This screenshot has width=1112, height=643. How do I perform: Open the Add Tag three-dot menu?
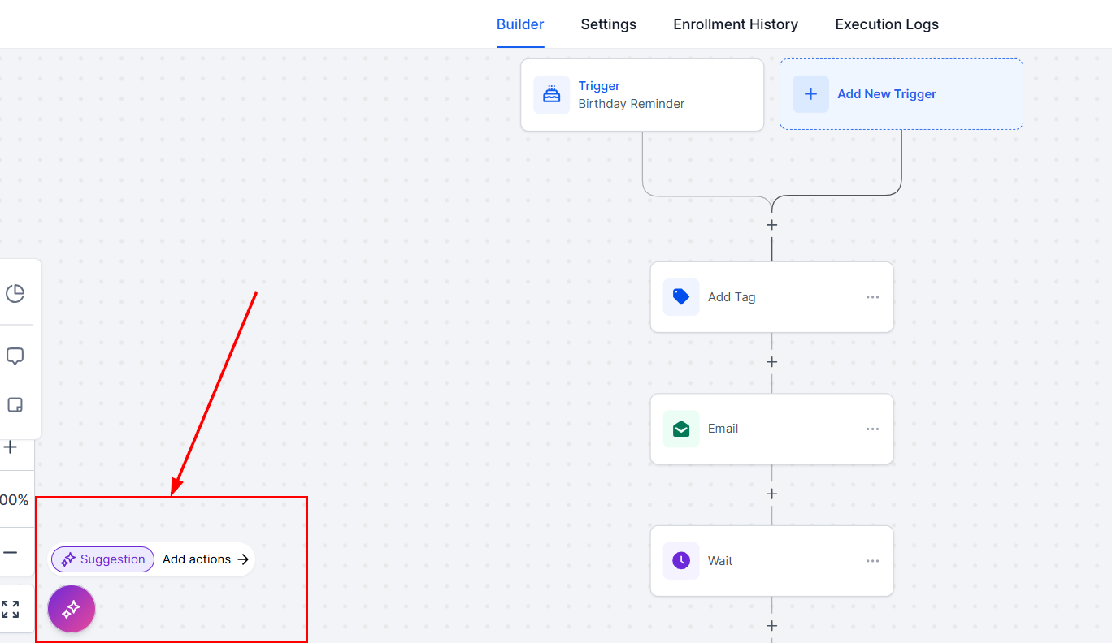click(x=872, y=297)
